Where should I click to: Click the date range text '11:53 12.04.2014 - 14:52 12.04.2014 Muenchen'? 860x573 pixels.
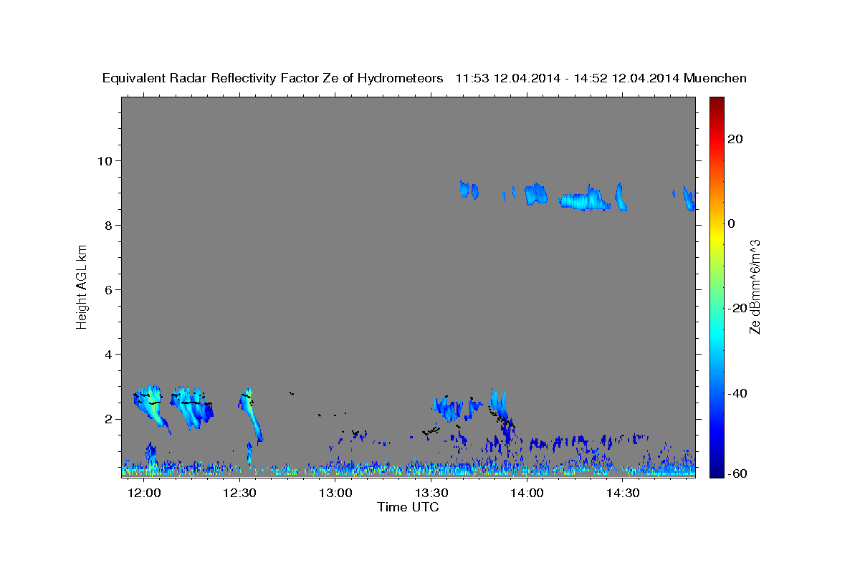[x=601, y=79]
